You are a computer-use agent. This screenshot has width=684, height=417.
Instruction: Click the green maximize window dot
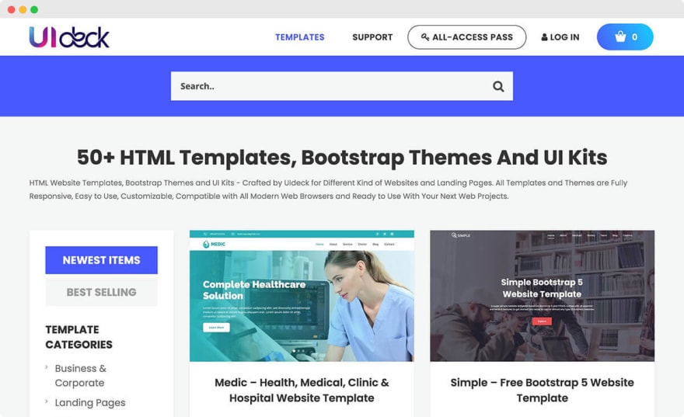point(34,9)
